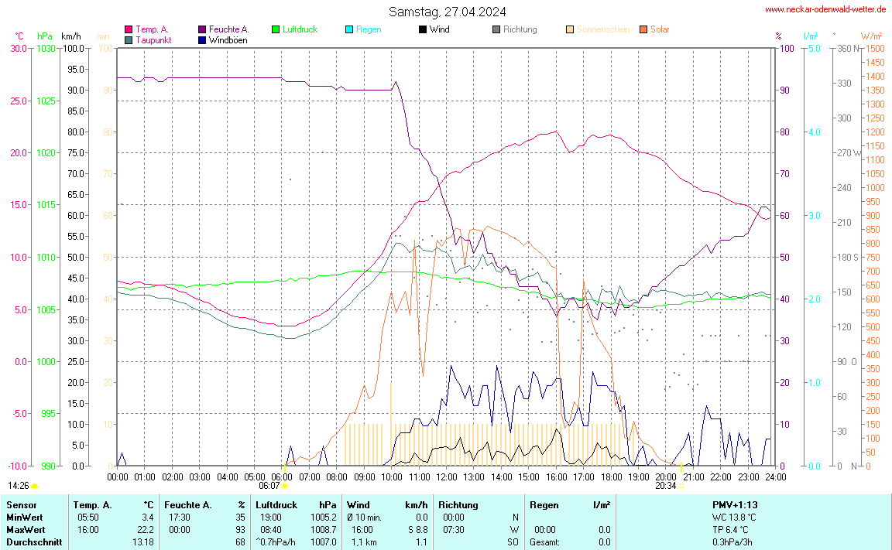The height and width of the screenshot is (550, 892).
Task: Select the Sonnenschein legend square
Action: [570, 29]
